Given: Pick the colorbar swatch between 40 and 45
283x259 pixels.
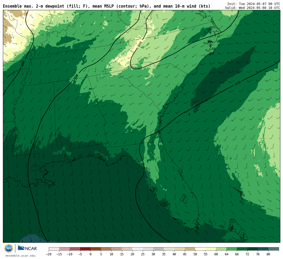Looking at the screenshot, I should pyautogui.click(x=179, y=249).
